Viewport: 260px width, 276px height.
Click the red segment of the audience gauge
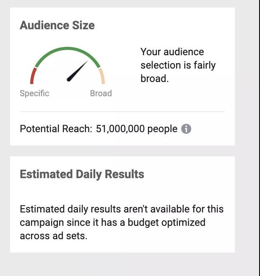pyautogui.click(x=33, y=77)
